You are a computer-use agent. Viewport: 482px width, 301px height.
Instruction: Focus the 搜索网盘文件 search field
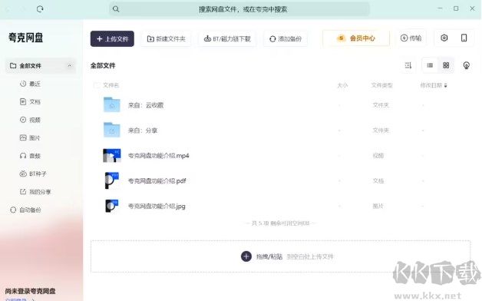pyautogui.click(x=239, y=9)
